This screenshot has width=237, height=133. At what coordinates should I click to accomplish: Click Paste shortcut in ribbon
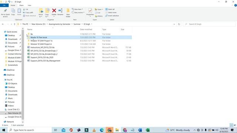point(30,16)
